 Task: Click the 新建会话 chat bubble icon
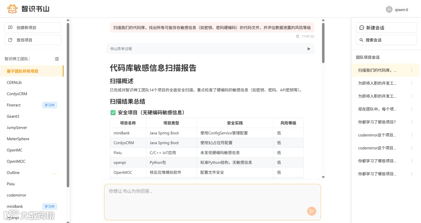(362, 28)
